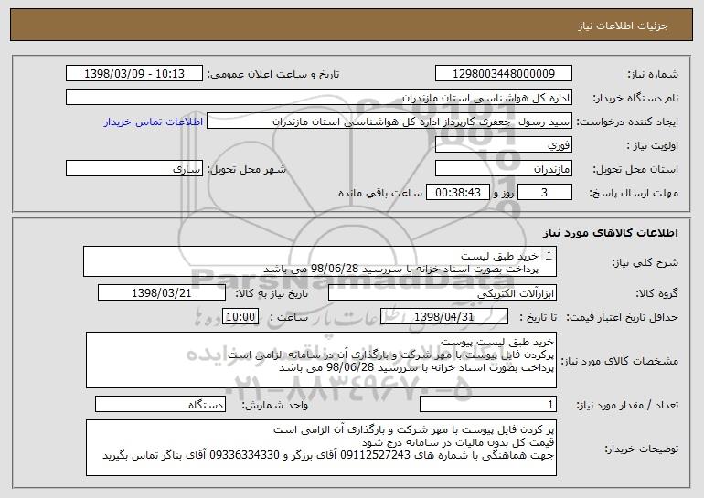The image size is (704, 498).
Task: Click the label توضیحات خریدار
Action: click(x=641, y=449)
